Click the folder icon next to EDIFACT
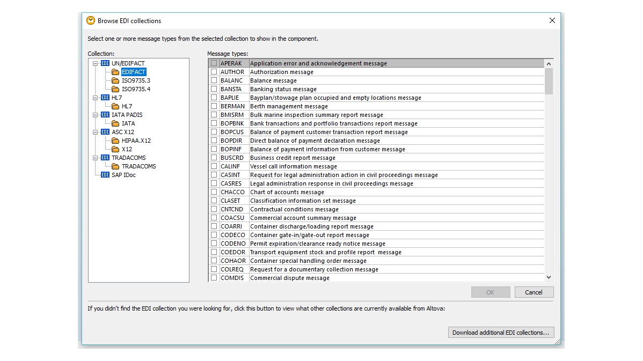This screenshot has width=643, height=361. point(115,72)
